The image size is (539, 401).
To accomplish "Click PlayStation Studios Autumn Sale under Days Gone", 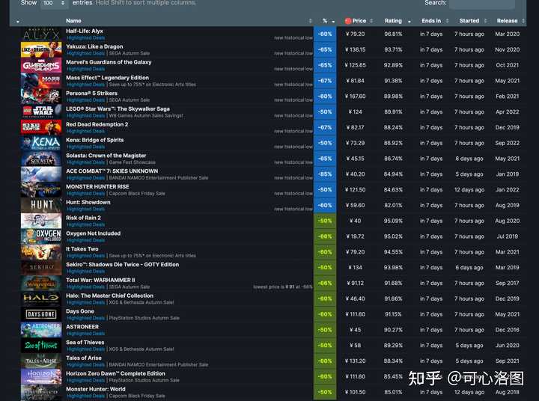I will tap(144, 318).
